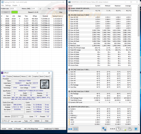Start logging with the sheet-plus icon
This screenshot has height=134, width=141.
(x=124, y=129)
